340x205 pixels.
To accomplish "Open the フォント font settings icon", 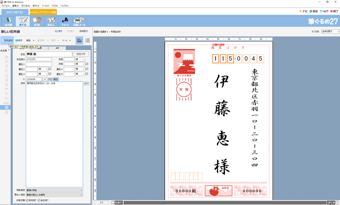I will (x=65, y=21).
